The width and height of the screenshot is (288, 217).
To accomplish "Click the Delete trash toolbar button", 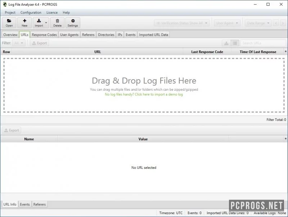I will (57, 23).
